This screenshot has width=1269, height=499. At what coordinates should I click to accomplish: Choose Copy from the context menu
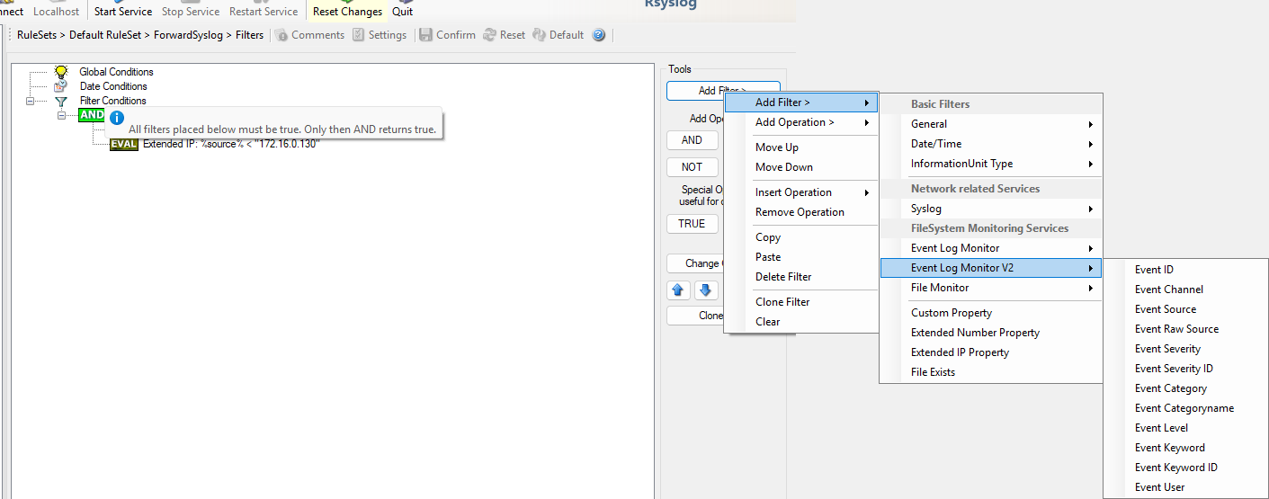800,237
